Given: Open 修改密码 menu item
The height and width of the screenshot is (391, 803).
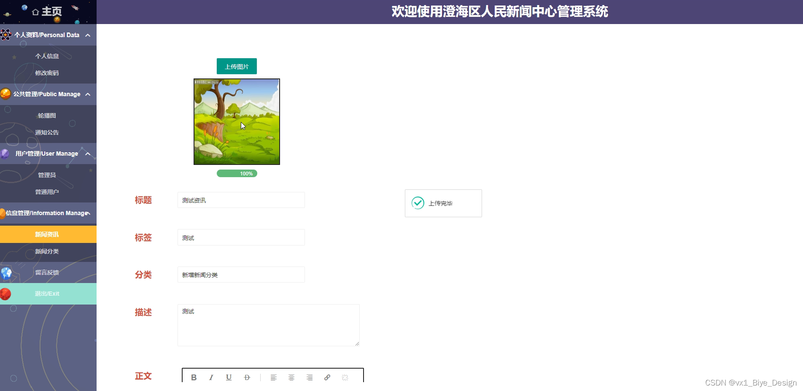Looking at the screenshot, I should 47,73.
